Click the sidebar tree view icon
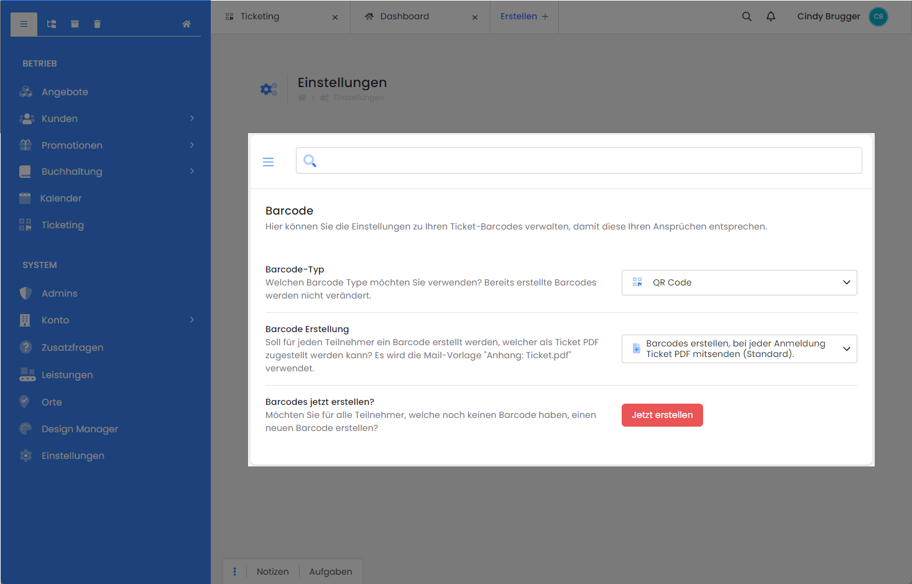 point(52,24)
